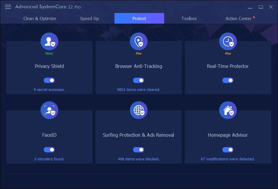
Task: Disable FaceID protection switch
Action: pos(49,149)
